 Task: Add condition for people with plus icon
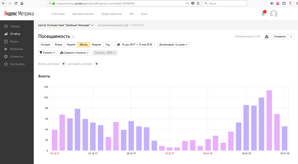[97, 64]
